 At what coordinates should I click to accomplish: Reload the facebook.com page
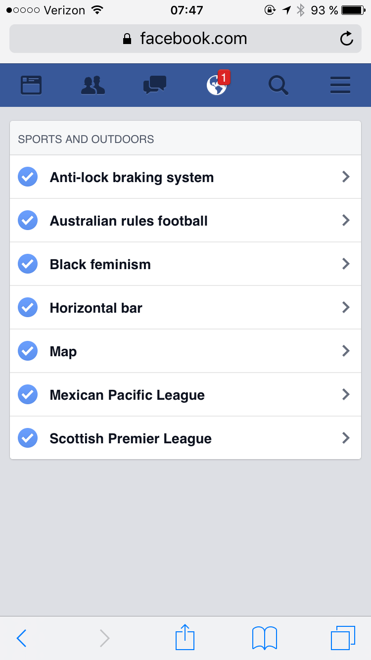tap(347, 39)
